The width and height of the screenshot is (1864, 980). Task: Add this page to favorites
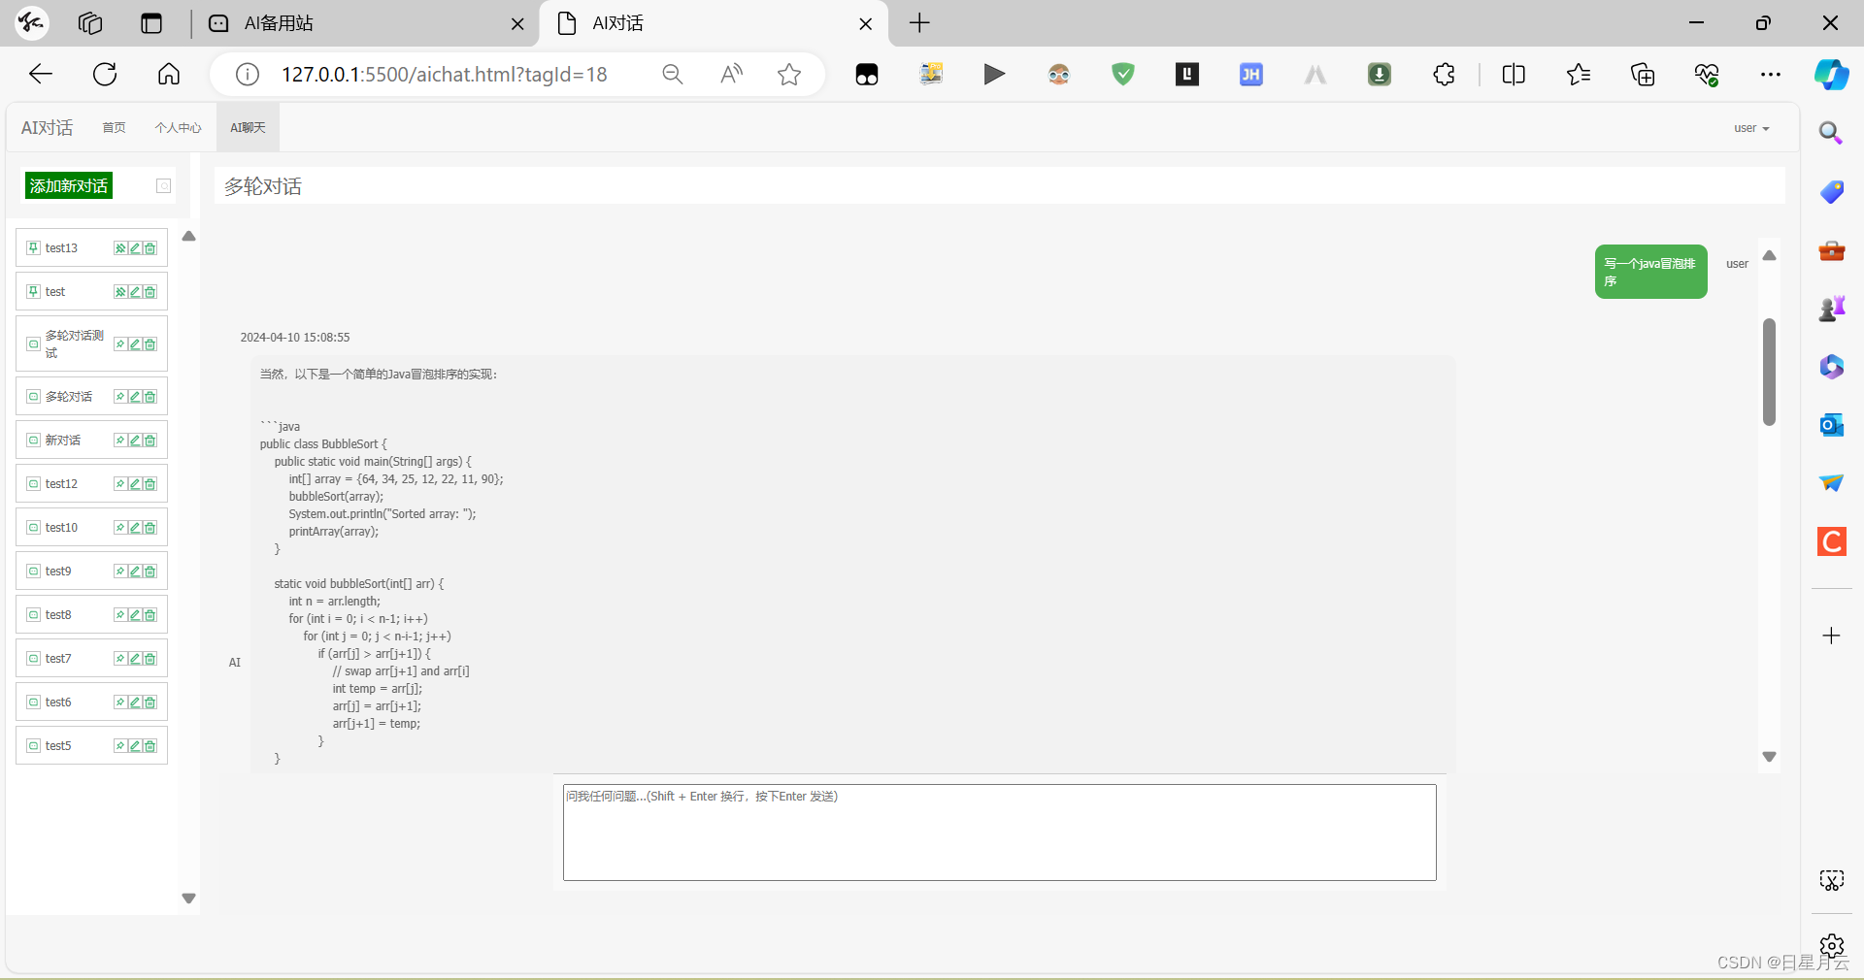pyautogui.click(x=789, y=75)
